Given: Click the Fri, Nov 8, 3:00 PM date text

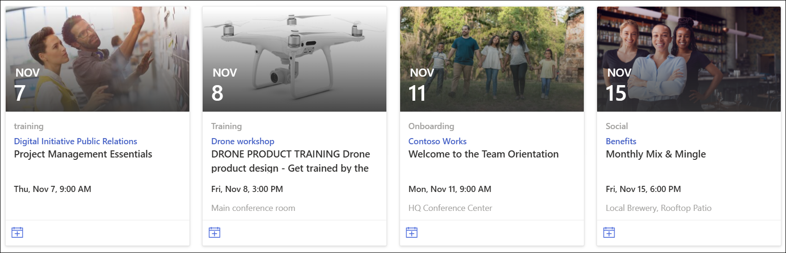Looking at the screenshot, I should click(247, 189).
